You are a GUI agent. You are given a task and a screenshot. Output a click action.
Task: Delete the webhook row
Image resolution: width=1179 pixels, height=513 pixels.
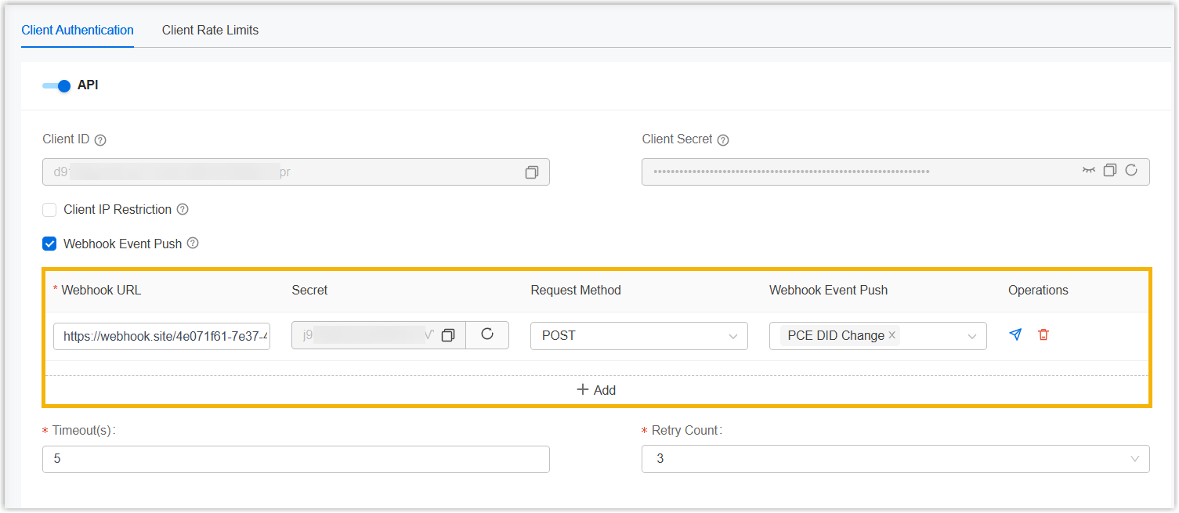point(1043,334)
